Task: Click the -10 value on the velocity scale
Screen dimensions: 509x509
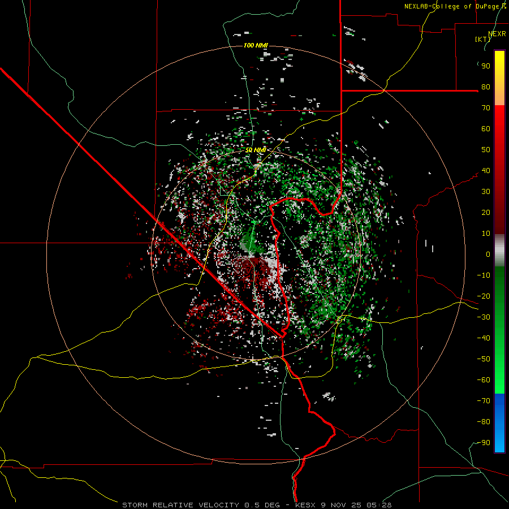Action: pyautogui.click(x=484, y=275)
